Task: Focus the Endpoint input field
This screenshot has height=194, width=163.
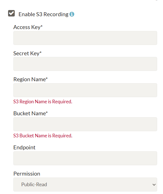Action: click(x=85, y=158)
